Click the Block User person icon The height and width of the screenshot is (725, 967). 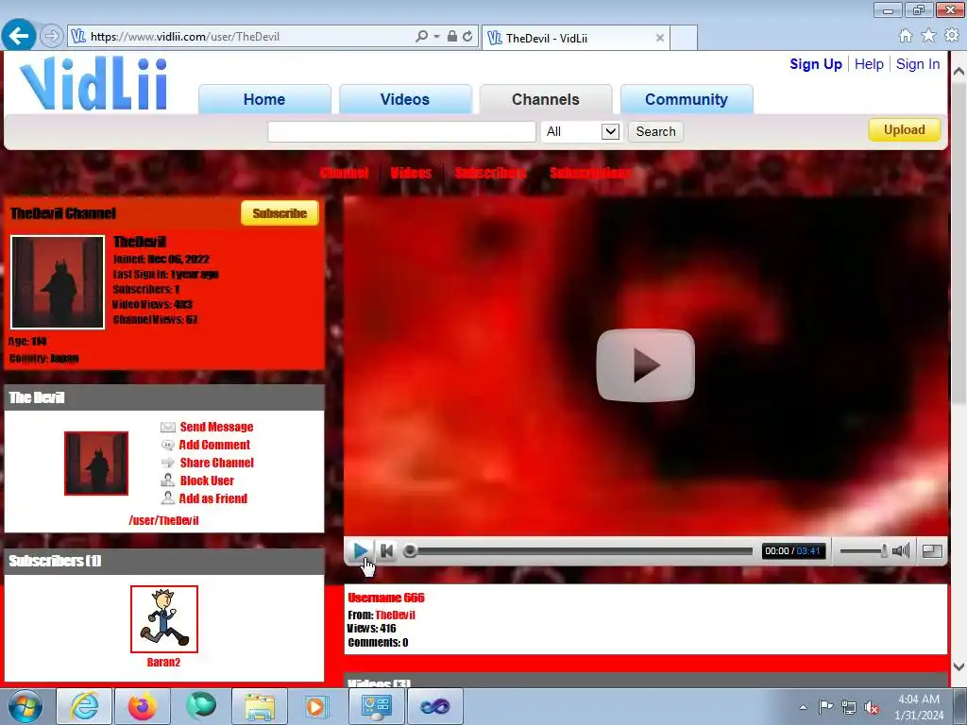(168, 481)
